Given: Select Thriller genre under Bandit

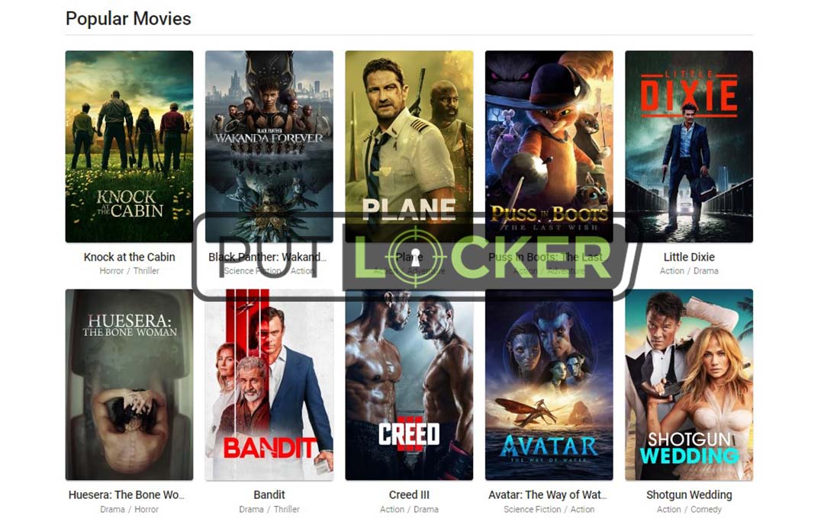Looking at the screenshot, I should pyautogui.click(x=286, y=509).
